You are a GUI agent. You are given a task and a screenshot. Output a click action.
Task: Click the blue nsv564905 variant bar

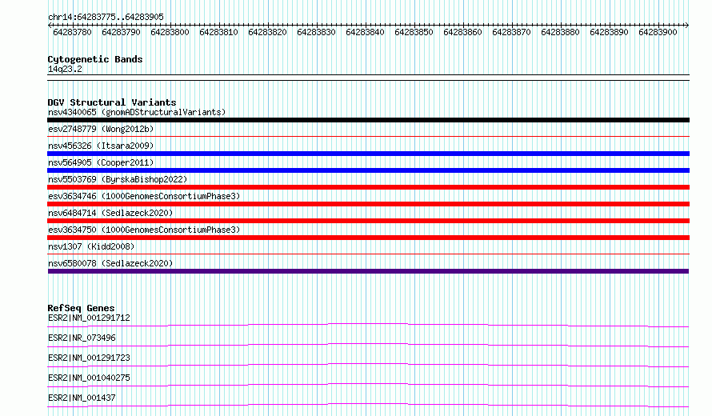[x=368, y=170]
